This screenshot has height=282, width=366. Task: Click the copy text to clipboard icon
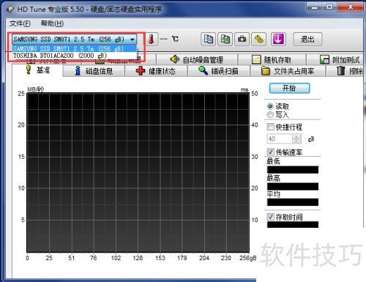pos(208,39)
